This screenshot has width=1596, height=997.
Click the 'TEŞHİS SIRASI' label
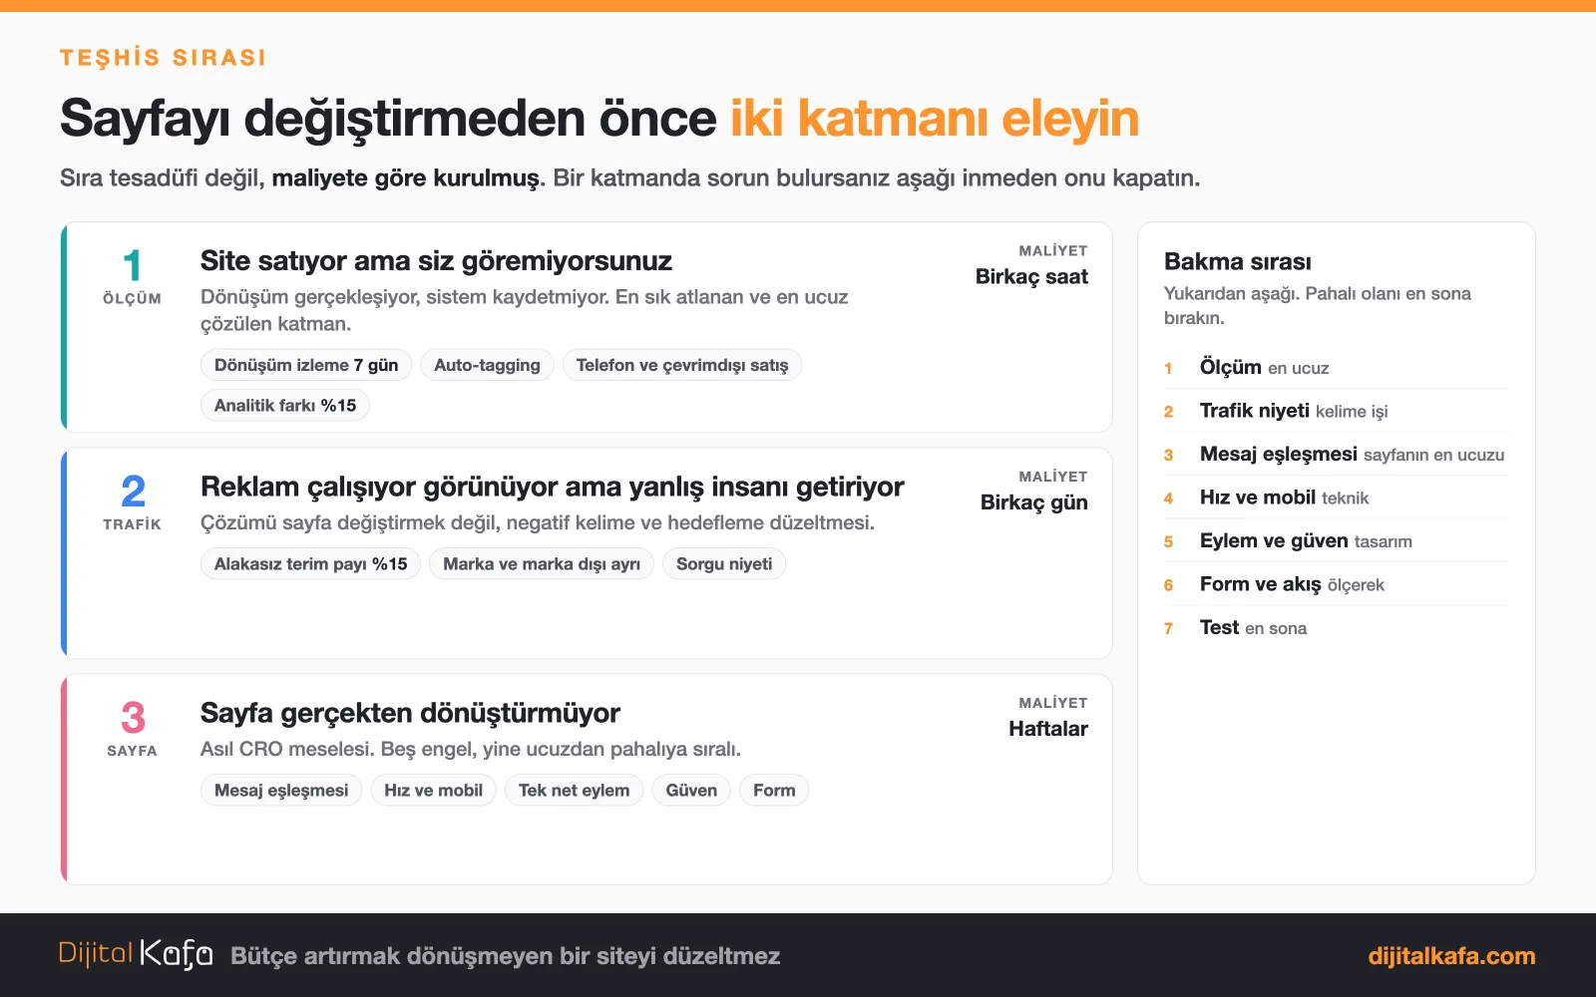[x=163, y=58]
